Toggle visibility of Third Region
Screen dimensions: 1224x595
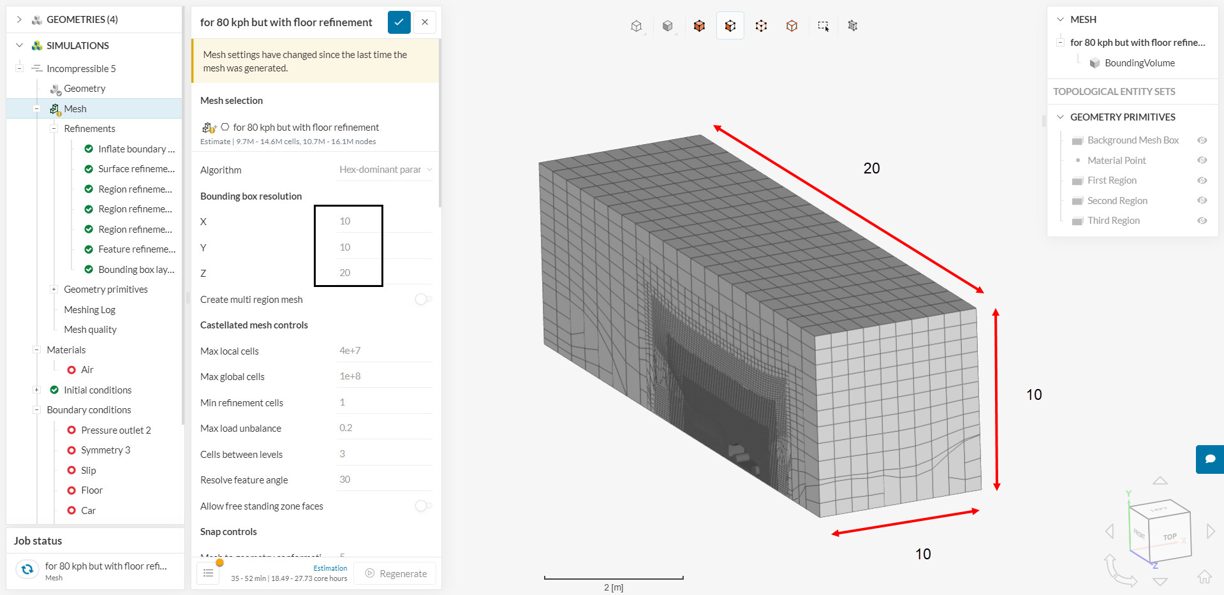[x=1202, y=221]
